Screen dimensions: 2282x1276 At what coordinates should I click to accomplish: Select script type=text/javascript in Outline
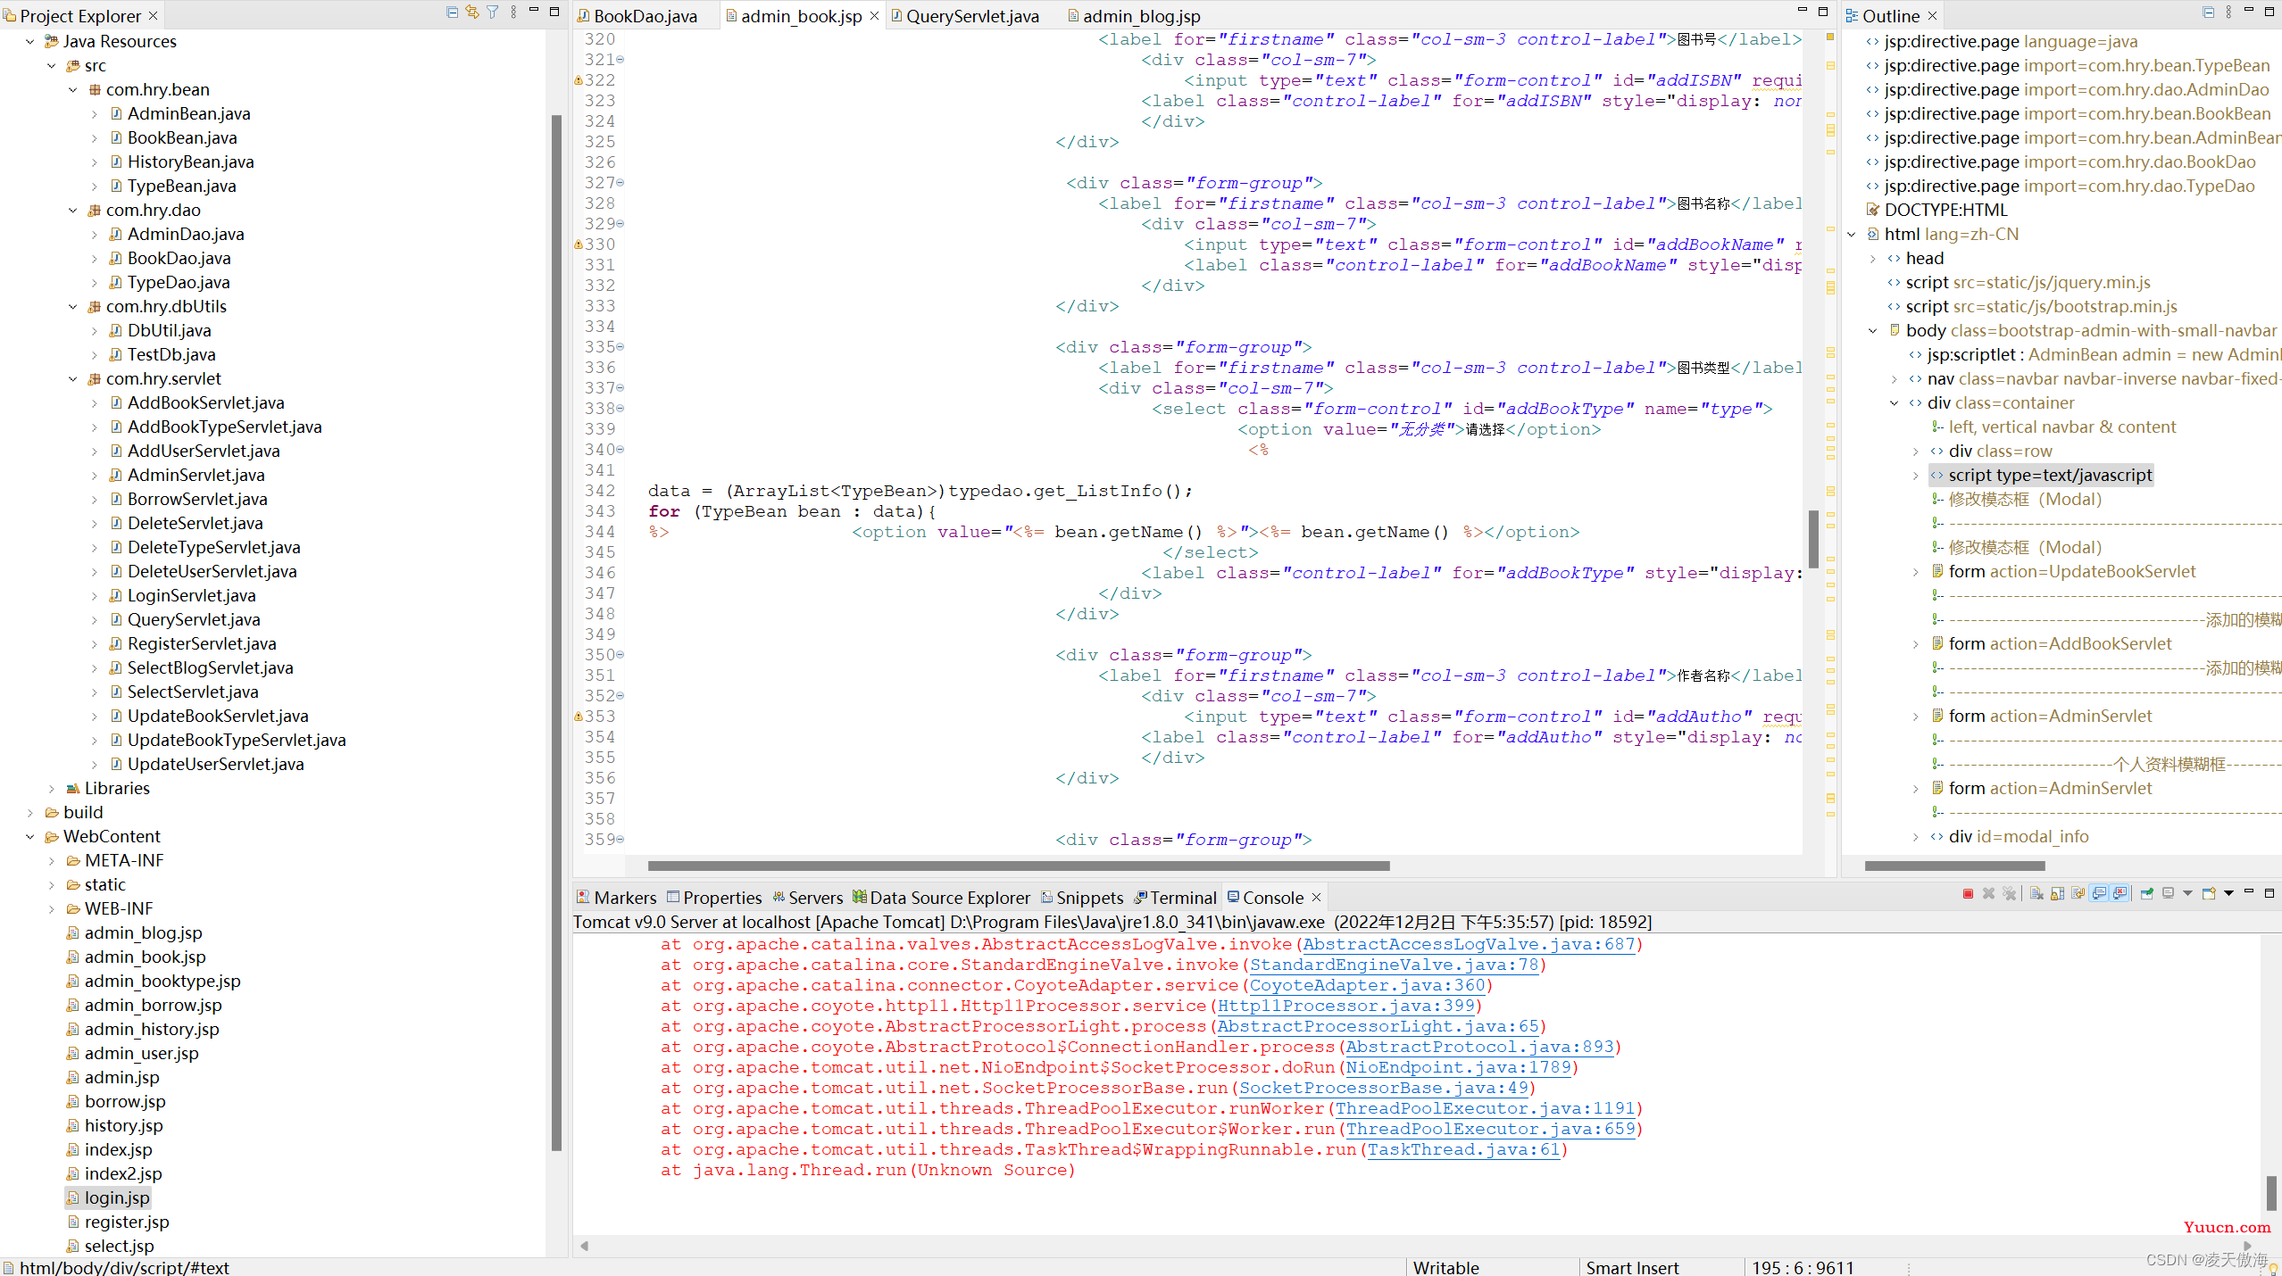pos(2050,475)
